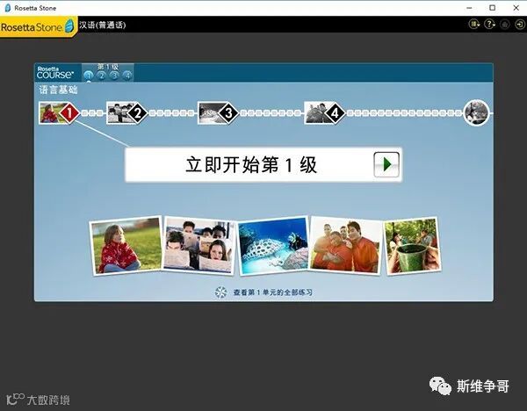Click the greyed-out home icon in header
The image size is (527, 411).
pos(504,25)
